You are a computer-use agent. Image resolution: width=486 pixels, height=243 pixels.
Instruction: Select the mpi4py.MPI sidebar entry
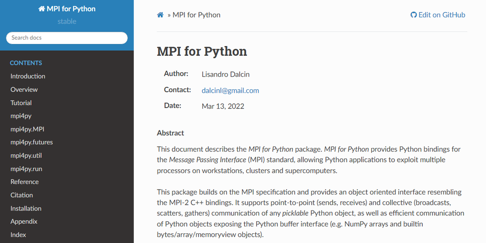coord(27,129)
